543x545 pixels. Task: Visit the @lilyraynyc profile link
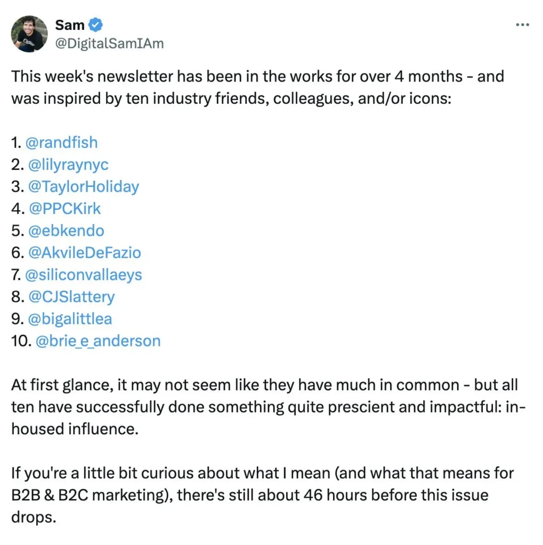67,164
